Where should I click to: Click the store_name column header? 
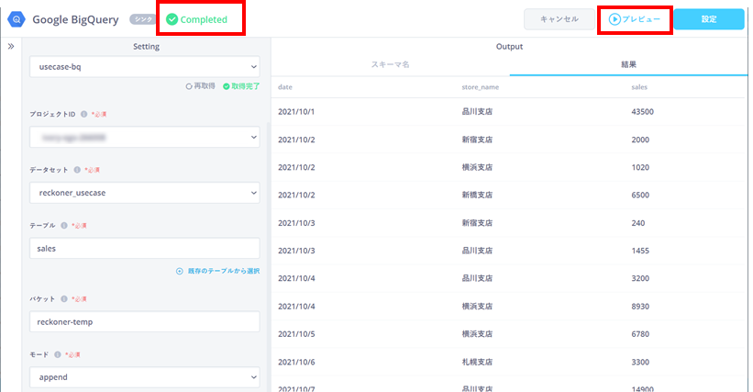481,87
